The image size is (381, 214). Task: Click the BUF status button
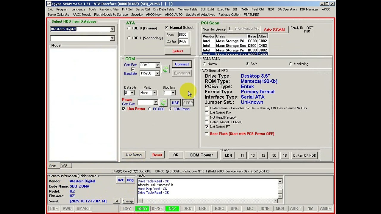pyautogui.click(x=54, y=209)
